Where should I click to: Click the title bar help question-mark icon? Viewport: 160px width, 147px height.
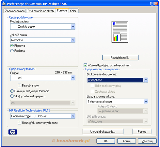click(152, 4)
